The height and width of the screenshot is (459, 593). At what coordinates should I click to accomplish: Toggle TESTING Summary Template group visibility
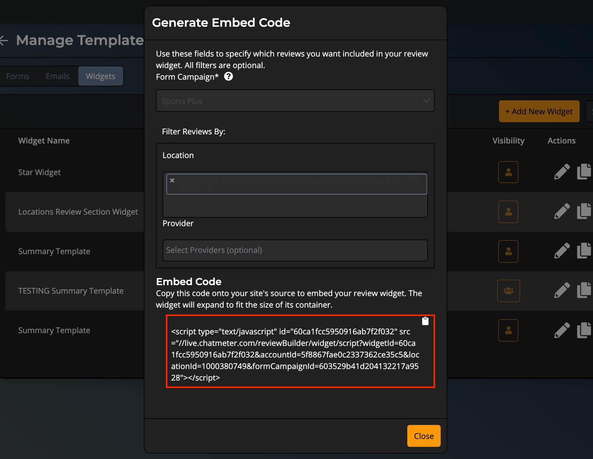(508, 291)
